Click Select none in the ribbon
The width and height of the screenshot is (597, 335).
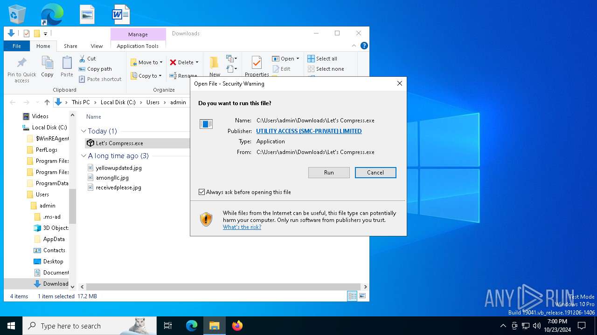click(326, 69)
